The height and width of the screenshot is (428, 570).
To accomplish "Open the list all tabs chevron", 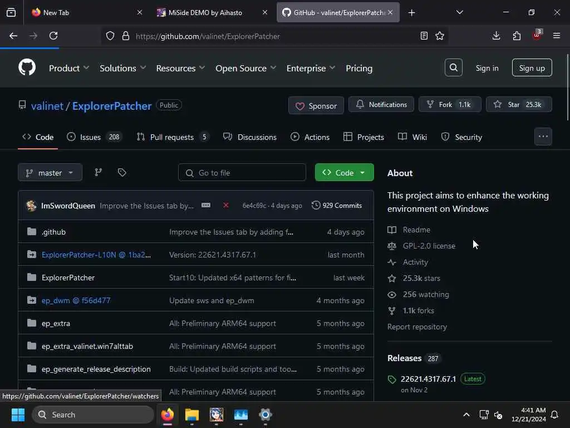I will (x=459, y=13).
